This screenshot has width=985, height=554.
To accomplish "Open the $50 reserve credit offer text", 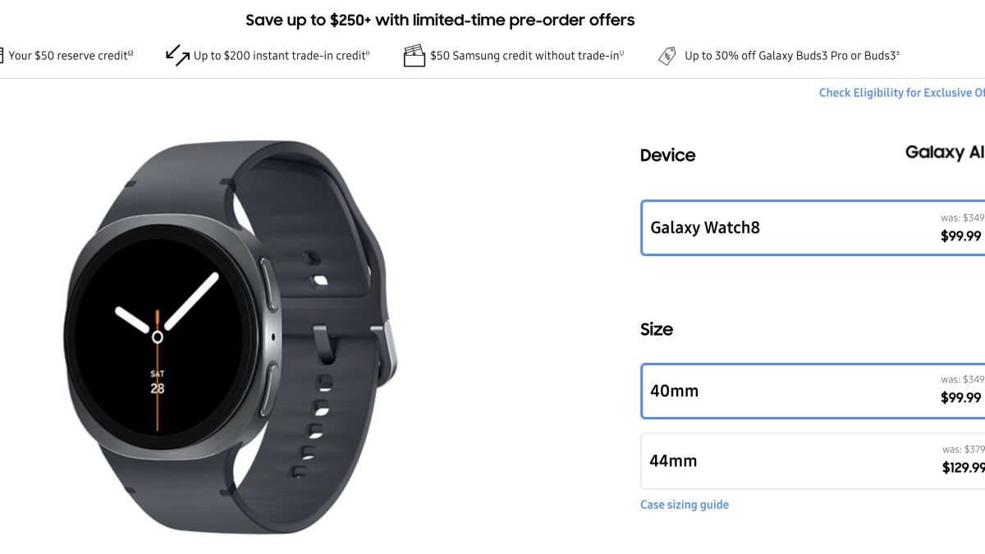I will click(x=71, y=56).
